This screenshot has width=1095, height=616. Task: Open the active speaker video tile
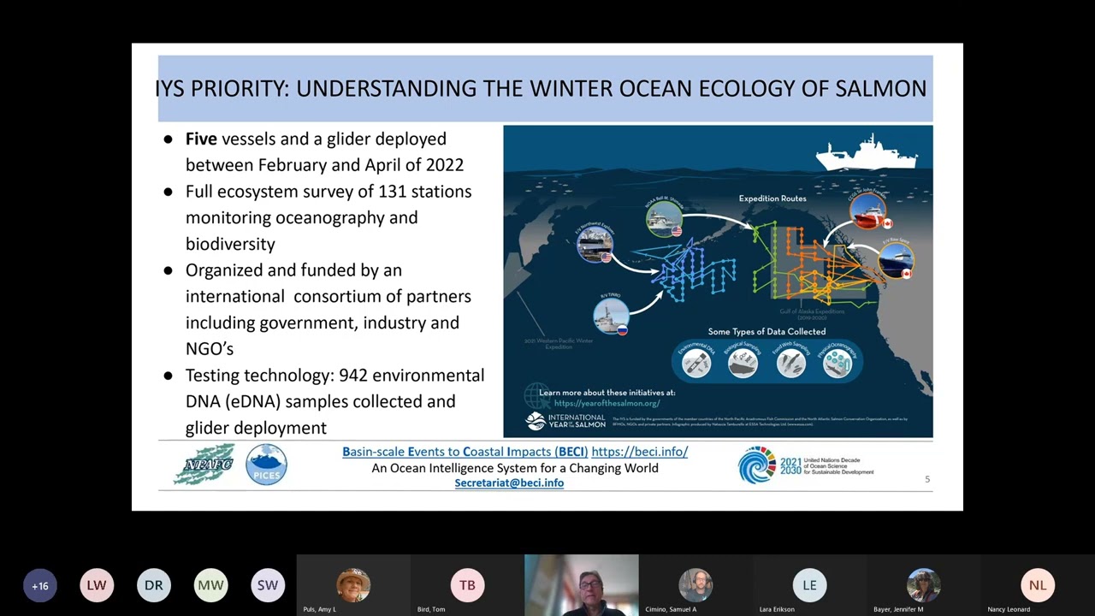(x=582, y=585)
